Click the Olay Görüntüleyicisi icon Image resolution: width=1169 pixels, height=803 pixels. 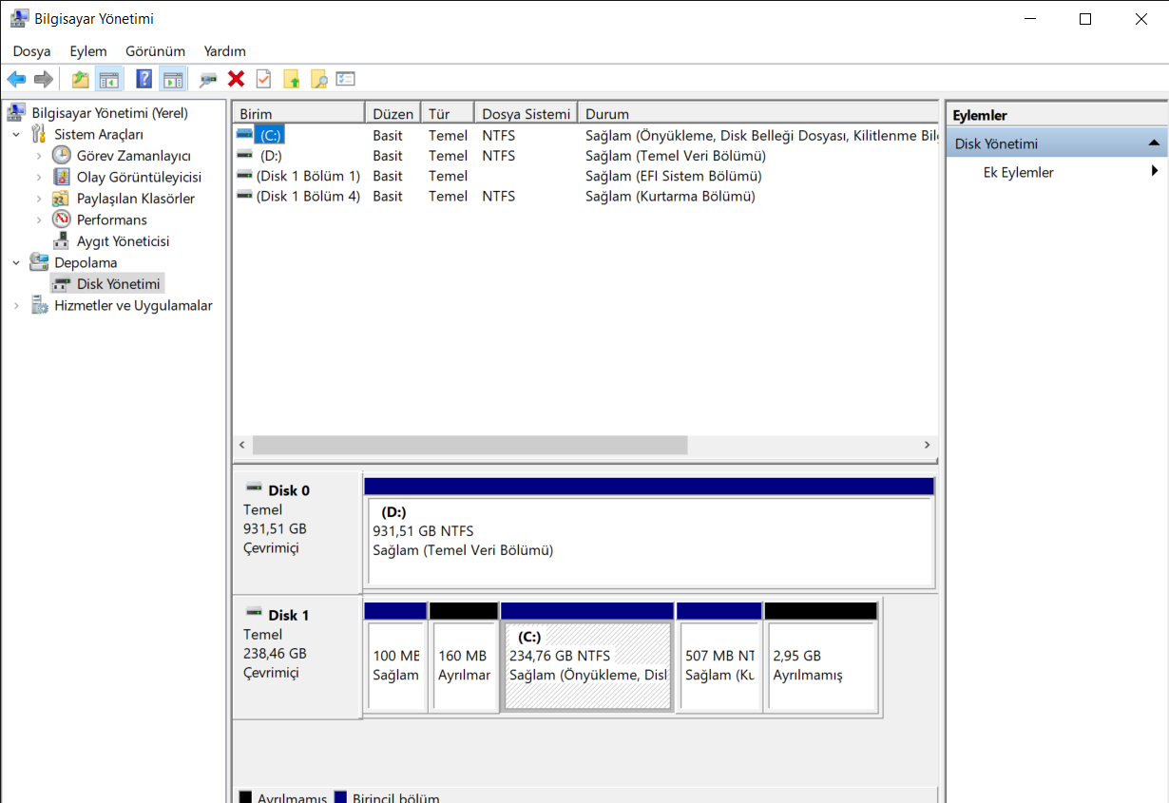[62, 177]
